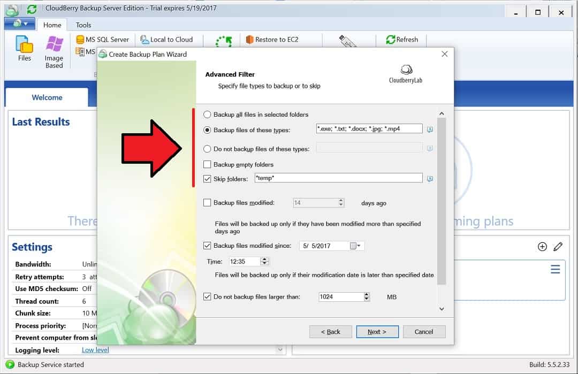Open the Low level logging link
Viewport: 578px width, 374px height.
[x=95, y=350]
